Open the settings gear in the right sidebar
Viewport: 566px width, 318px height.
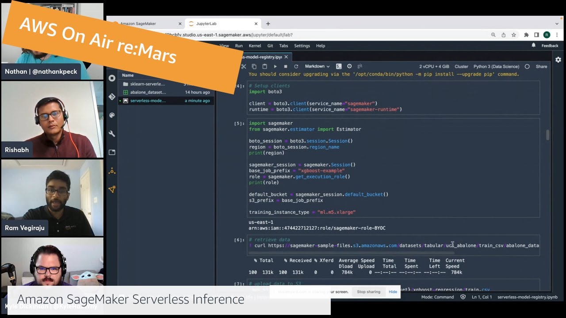pos(558,60)
